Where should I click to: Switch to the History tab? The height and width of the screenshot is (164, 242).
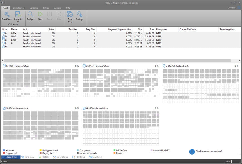coord(44,157)
